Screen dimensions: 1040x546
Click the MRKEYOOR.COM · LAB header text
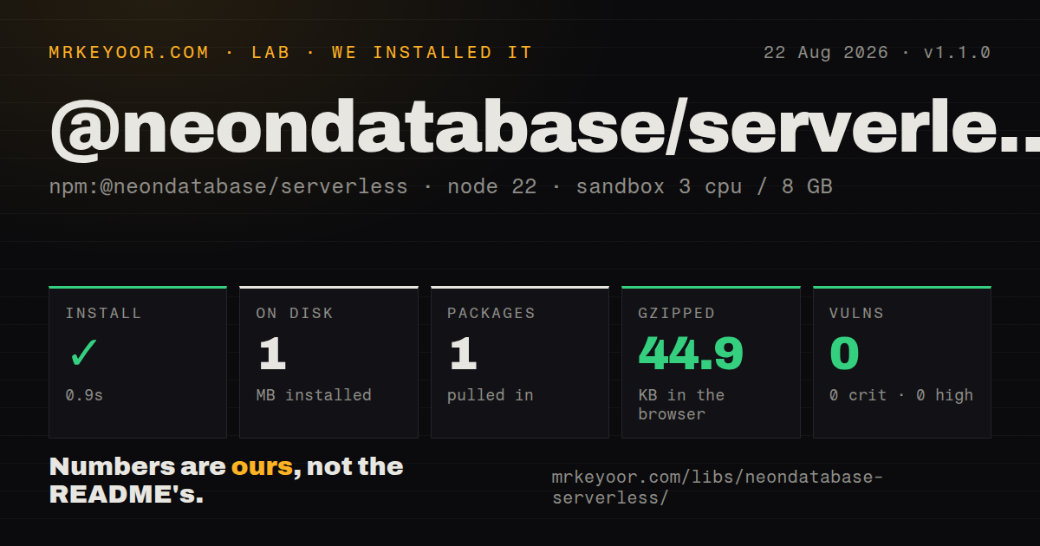(x=291, y=52)
